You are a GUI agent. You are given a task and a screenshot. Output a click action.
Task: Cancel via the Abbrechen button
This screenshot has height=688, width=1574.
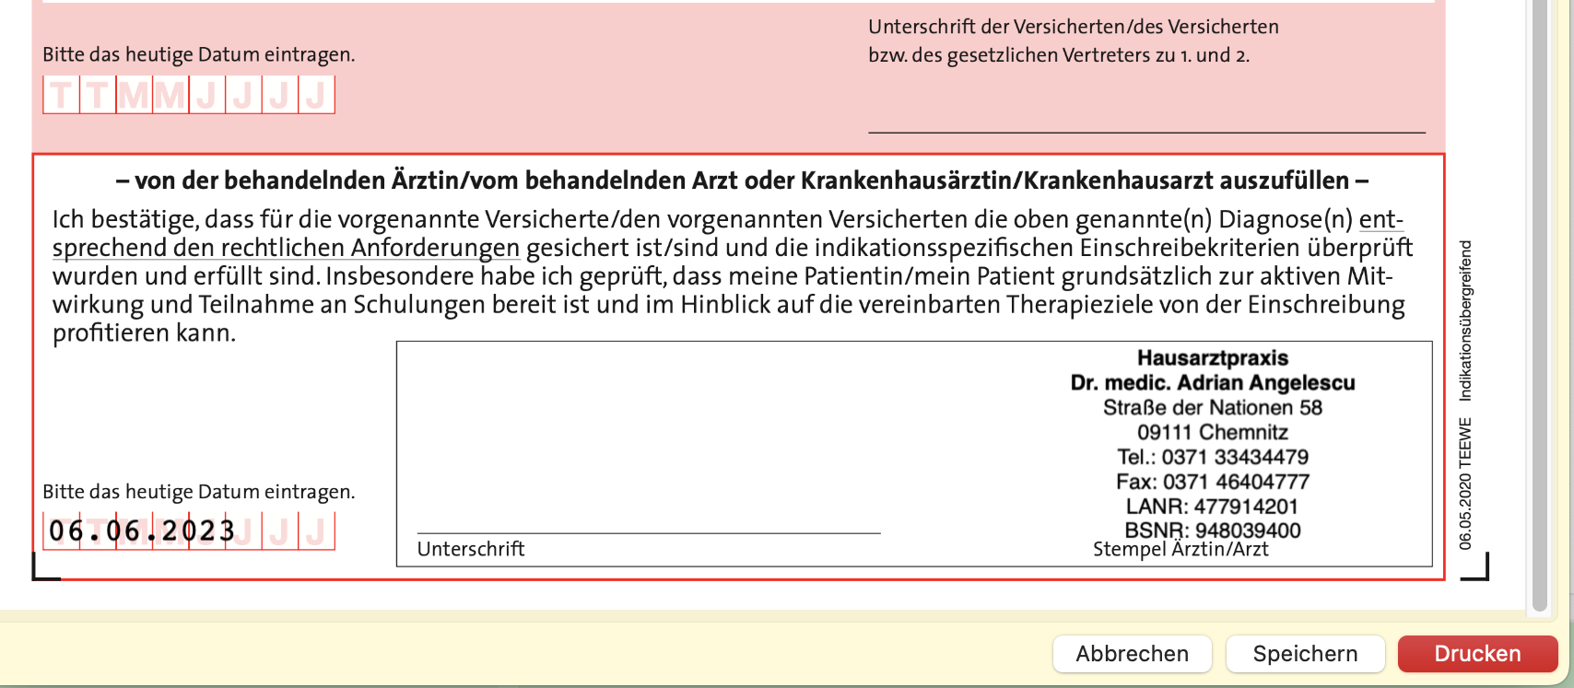[x=1132, y=654]
